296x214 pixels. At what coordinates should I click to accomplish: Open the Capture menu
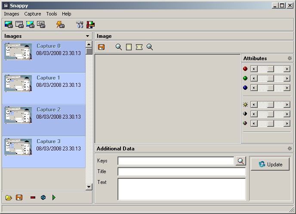click(33, 14)
